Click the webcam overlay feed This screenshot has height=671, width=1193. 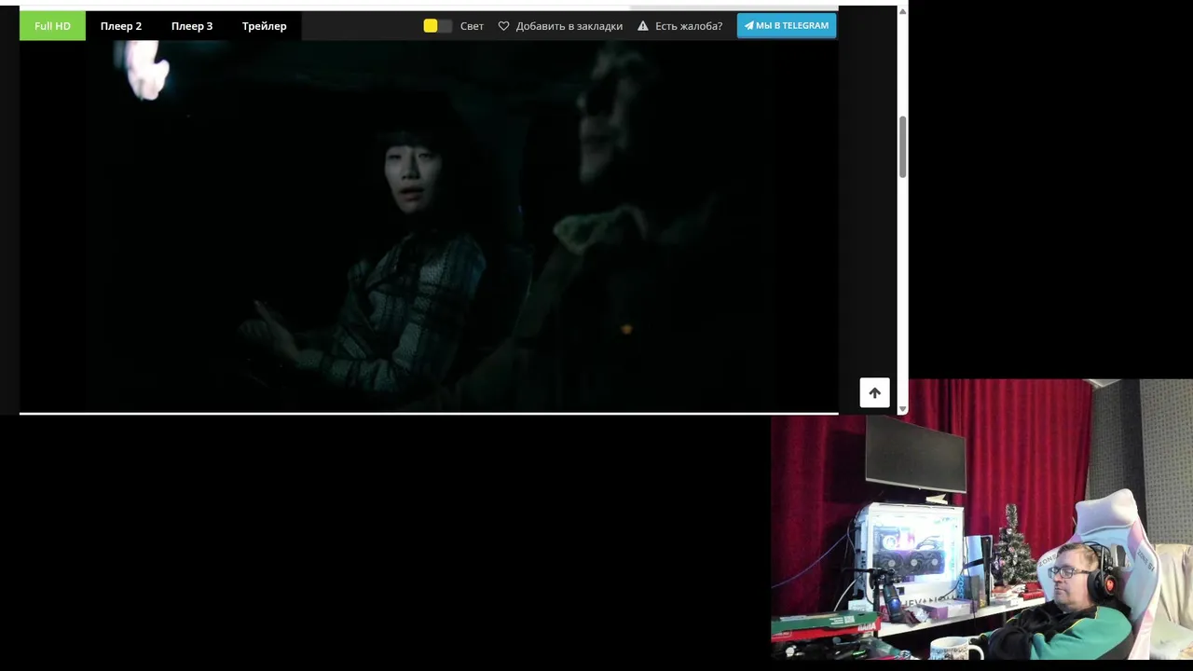(981, 519)
